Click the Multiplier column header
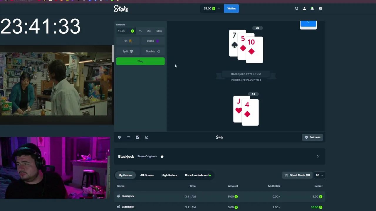This screenshot has height=211, width=376. (x=274, y=186)
